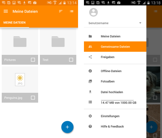This screenshot has height=138, width=162.
Task: Tick the Penguins.jpg checkbox
Action: (33, 98)
